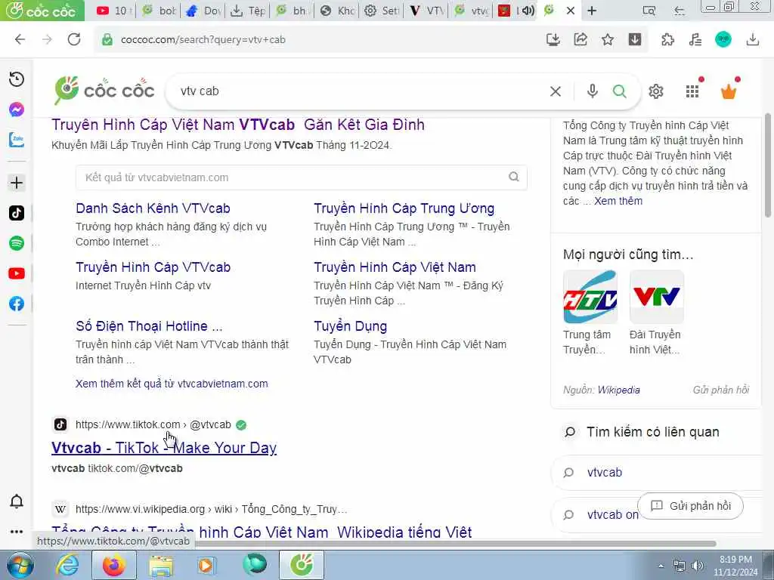
Task: Open the Wikipedia source link
Action: (x=618, y=390)
